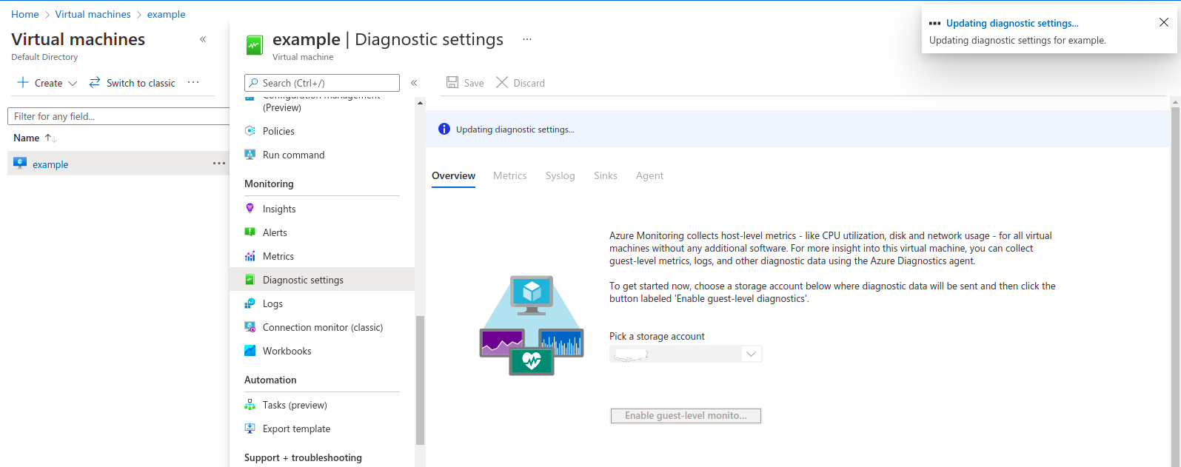Screen dimensions: 1181x467
Task: Click the Home breadcrumb link
Action: click(25, 14)
